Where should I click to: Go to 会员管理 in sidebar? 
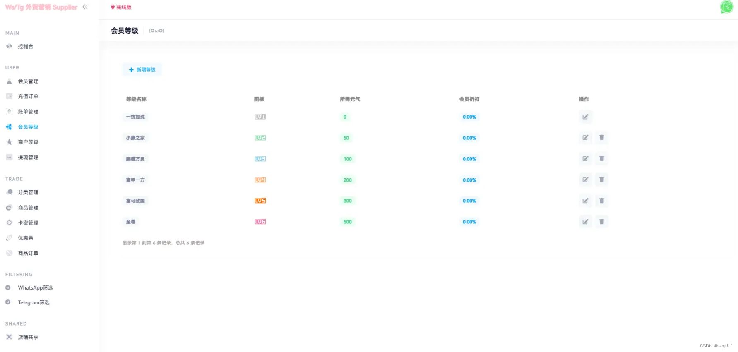click(28, 81)
